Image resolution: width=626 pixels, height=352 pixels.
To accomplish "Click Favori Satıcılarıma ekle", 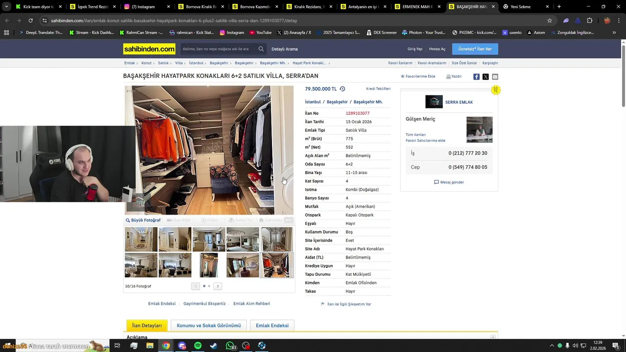I will pyautogui.click(x=425, y=140).
